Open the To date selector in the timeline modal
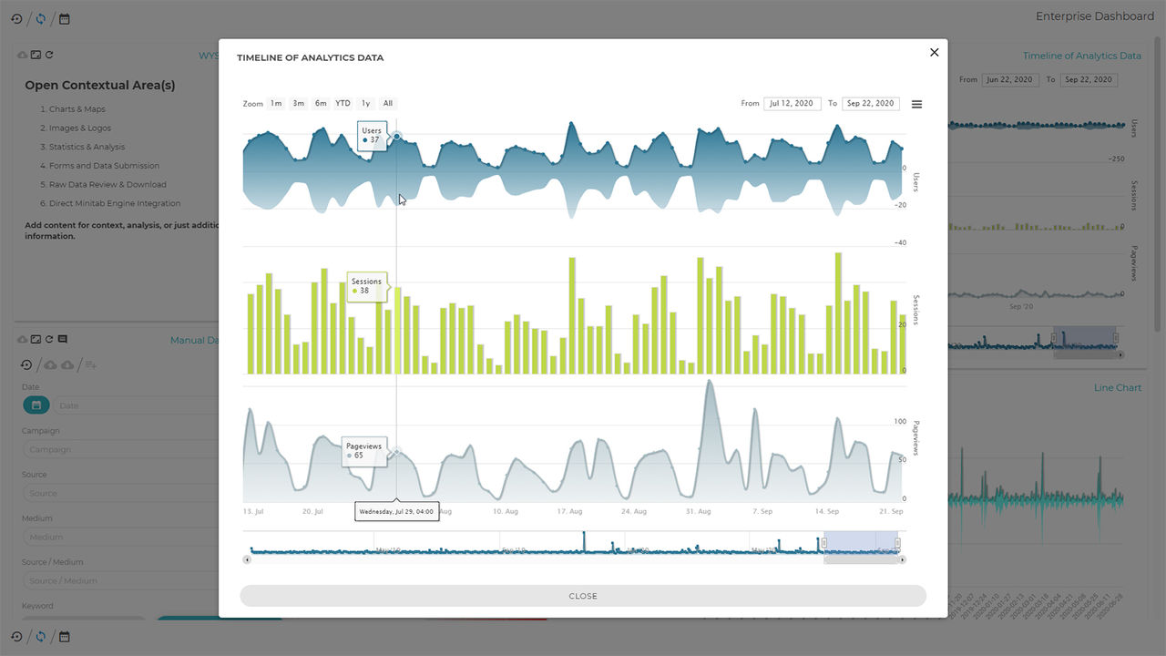The width and height of the screenshot is (1166, 656). pos(871,103)
